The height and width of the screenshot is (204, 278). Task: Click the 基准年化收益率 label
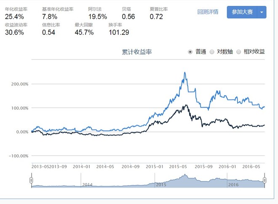[x=58, y=9]
